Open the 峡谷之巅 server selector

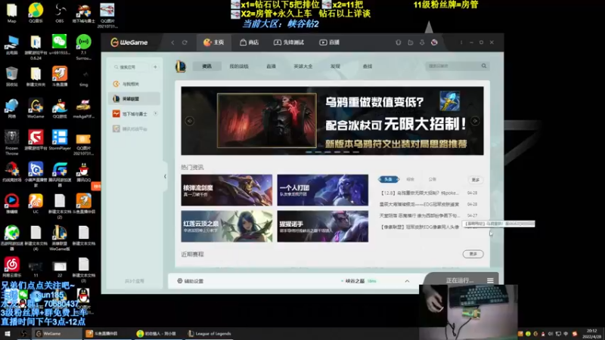tap(358, 281)
